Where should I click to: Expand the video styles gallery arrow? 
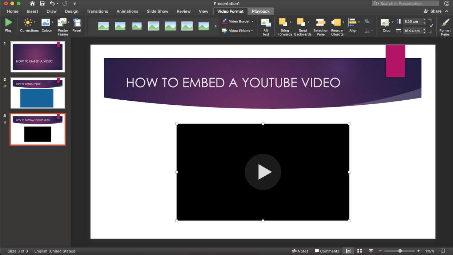click(x=216, y=26)
